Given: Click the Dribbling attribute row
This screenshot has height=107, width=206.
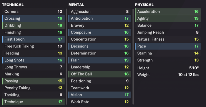Looking at the screenshot, I should coord(33,25).
